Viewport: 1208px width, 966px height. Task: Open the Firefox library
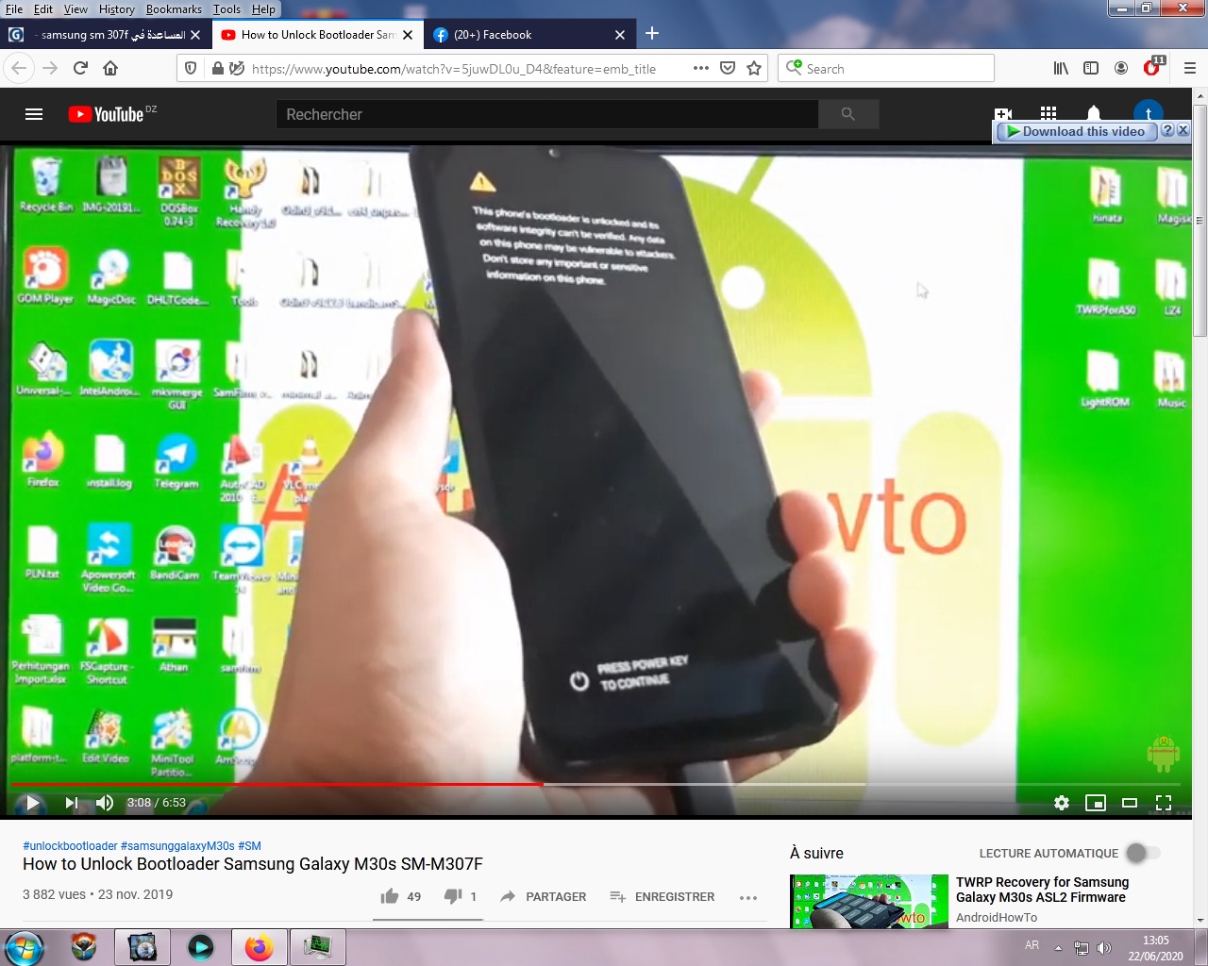pyautogui.click(x=1062, y=68)
